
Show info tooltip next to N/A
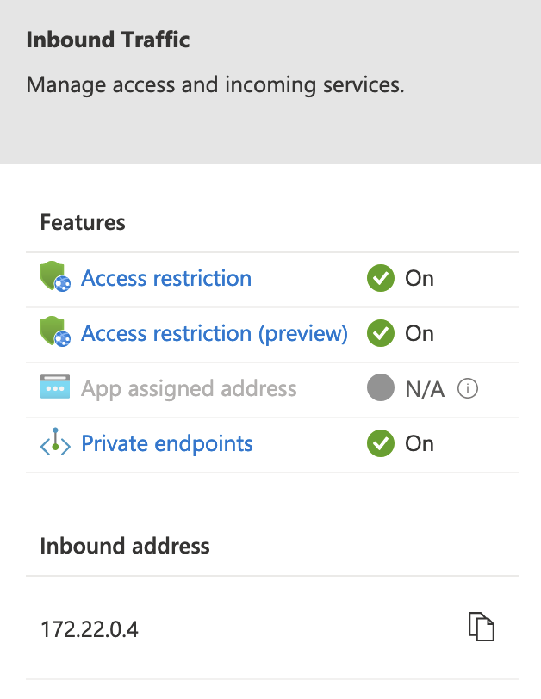468,388
